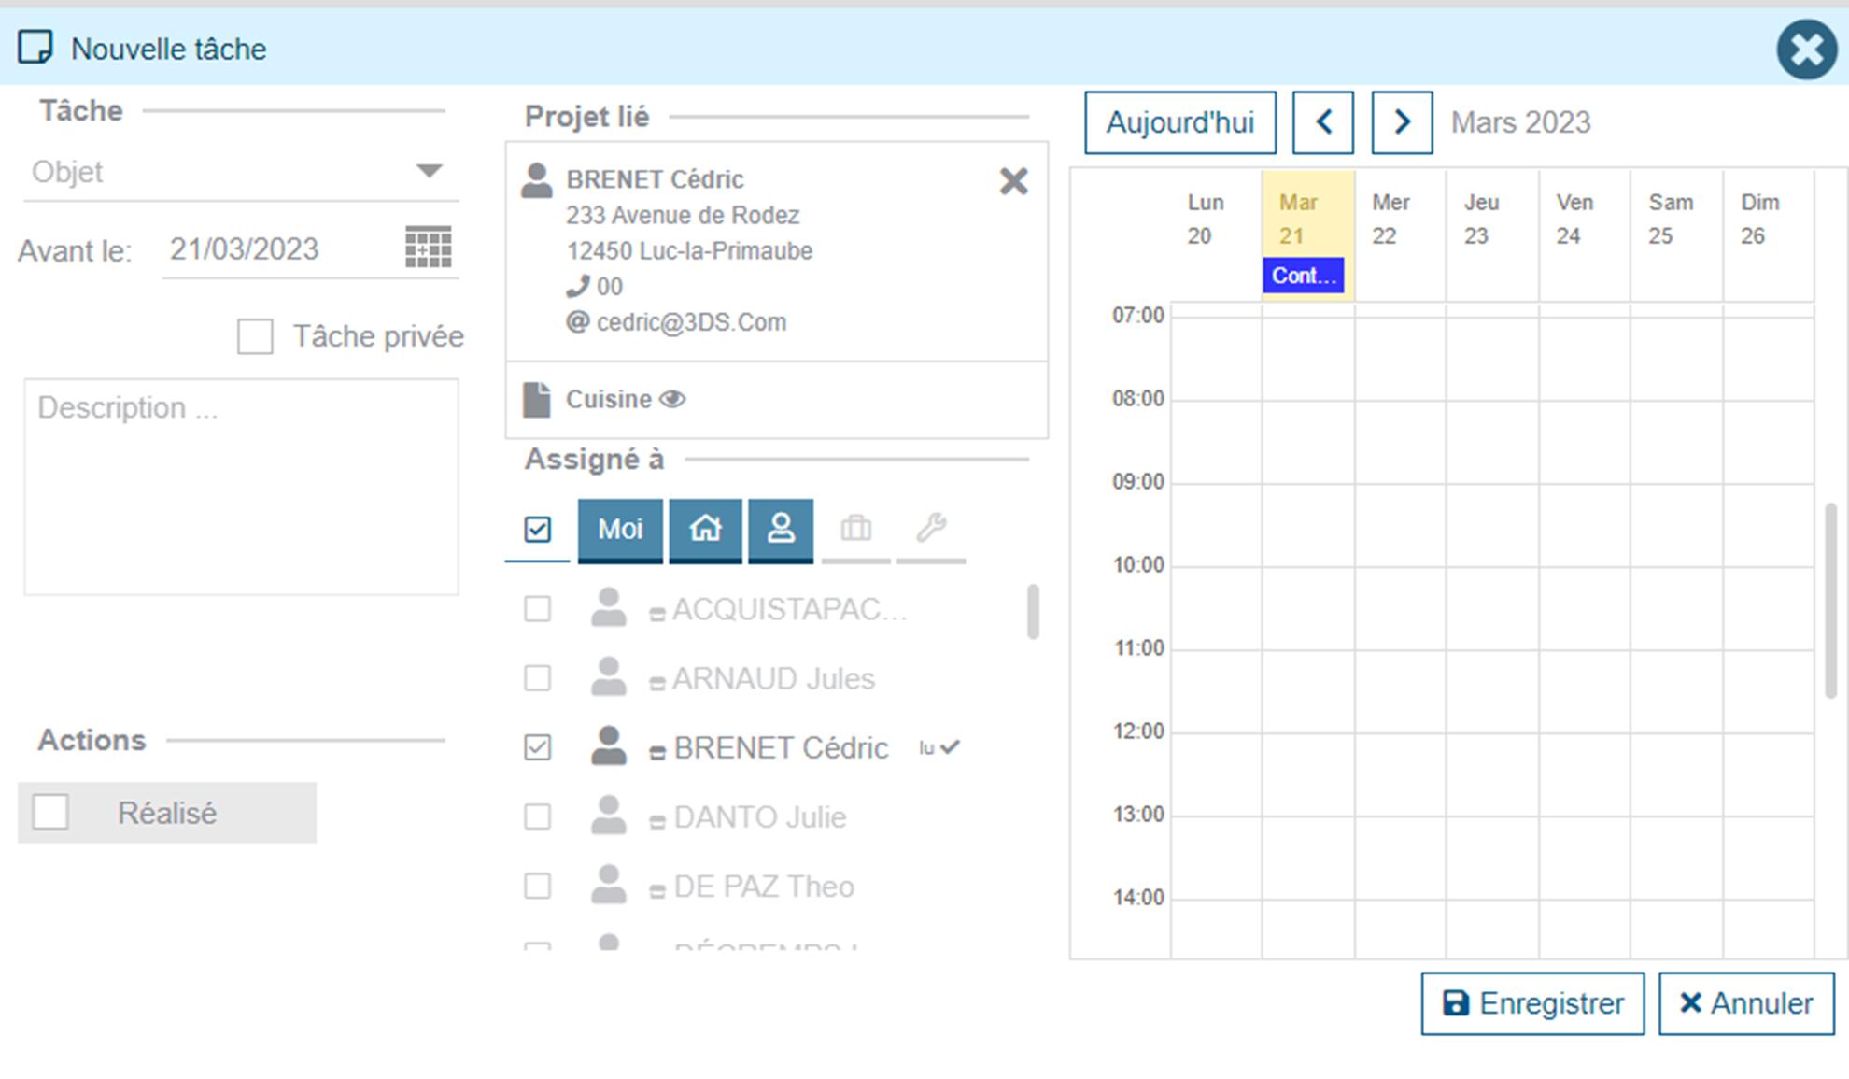Click the briefcase filter icon
This screenshot has height=1079, width=1849.
[x=855, y=530]
